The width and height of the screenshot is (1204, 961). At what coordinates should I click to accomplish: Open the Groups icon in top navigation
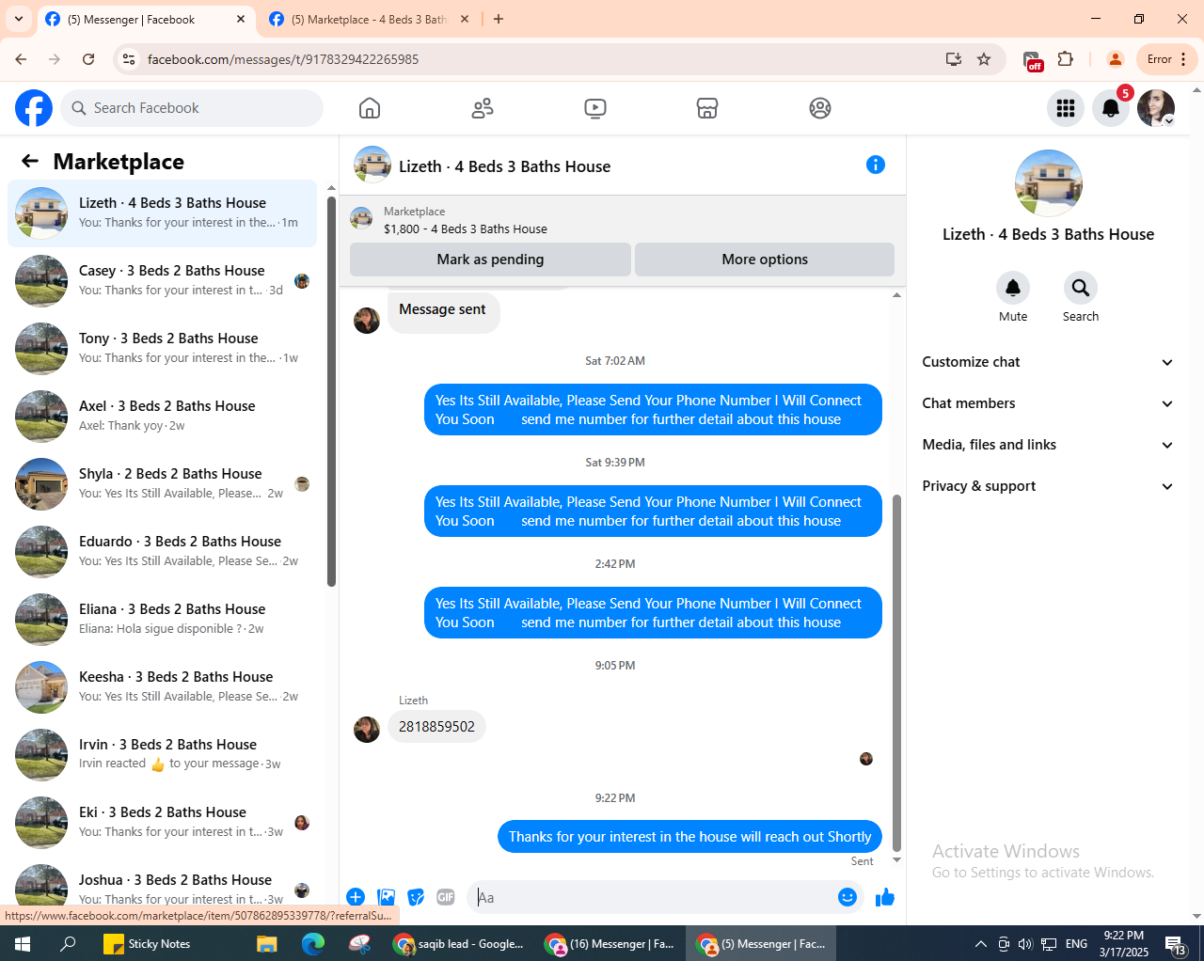820,108
